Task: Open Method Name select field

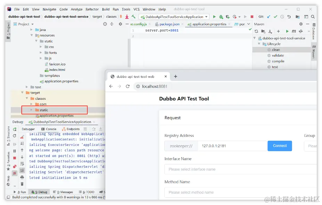Action: click(240, 192)
